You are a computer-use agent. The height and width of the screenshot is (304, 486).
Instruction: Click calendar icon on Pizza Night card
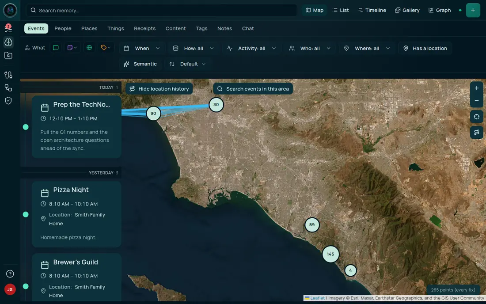[45, 193]
